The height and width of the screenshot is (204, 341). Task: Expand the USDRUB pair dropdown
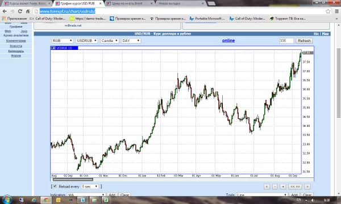click(86, 41)
